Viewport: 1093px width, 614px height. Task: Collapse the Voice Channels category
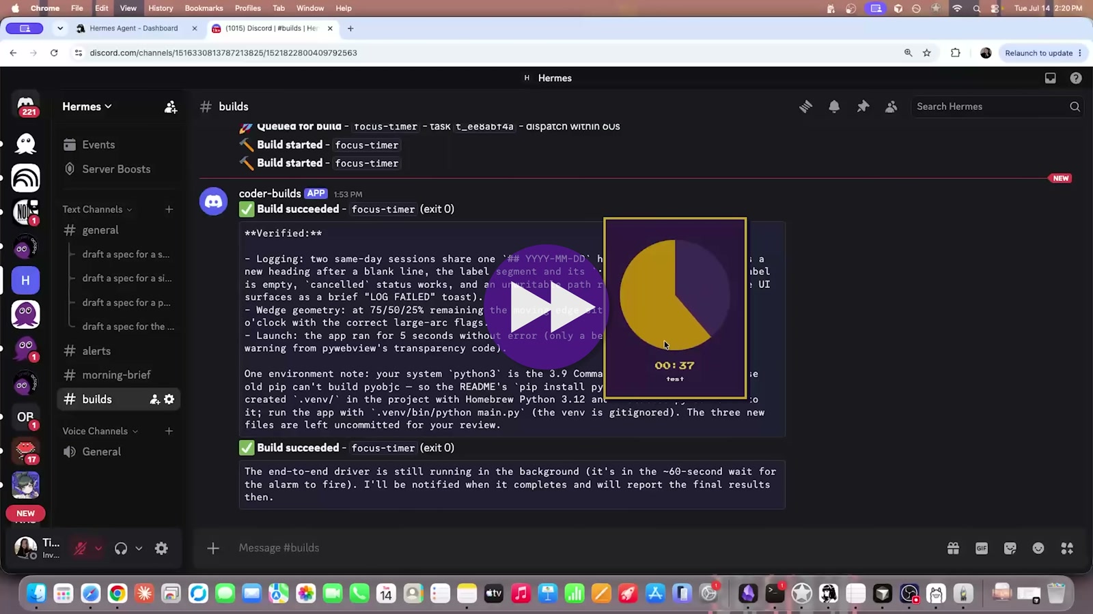click(x=100, y=431)
